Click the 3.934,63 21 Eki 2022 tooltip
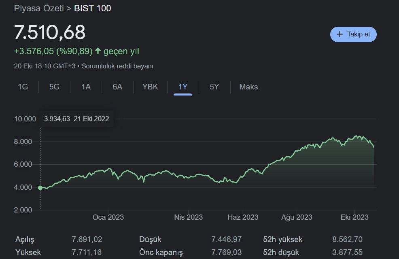399x259 pixels. 76,119
